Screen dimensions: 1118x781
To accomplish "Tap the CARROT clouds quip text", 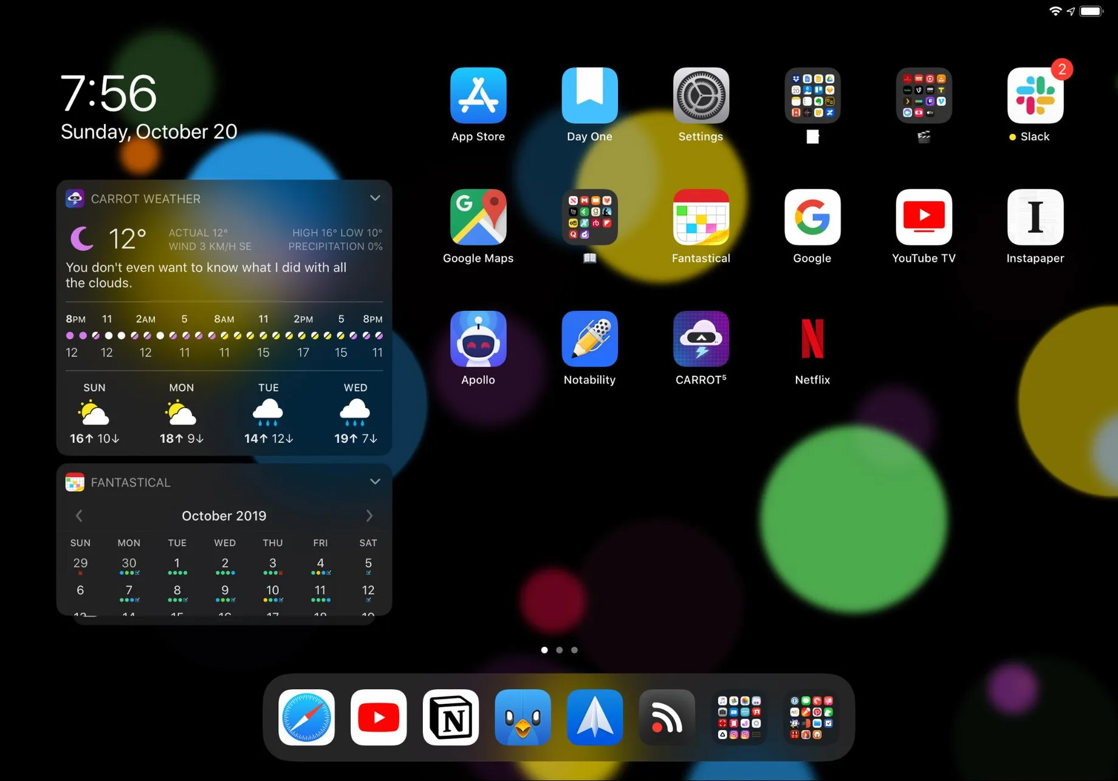I will tap(206, 275).
